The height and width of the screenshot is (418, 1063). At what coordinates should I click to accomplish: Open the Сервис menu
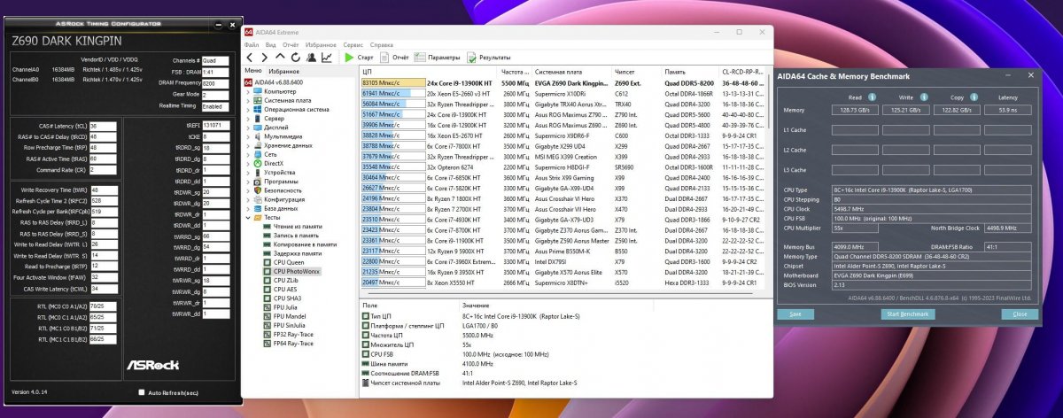(353, 43)
